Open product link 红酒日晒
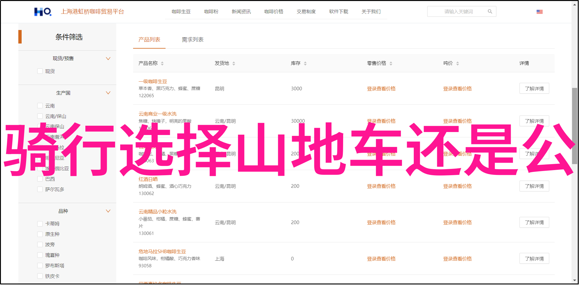The height and width of the screenshot is (285, 579). [x=148, y=179]
